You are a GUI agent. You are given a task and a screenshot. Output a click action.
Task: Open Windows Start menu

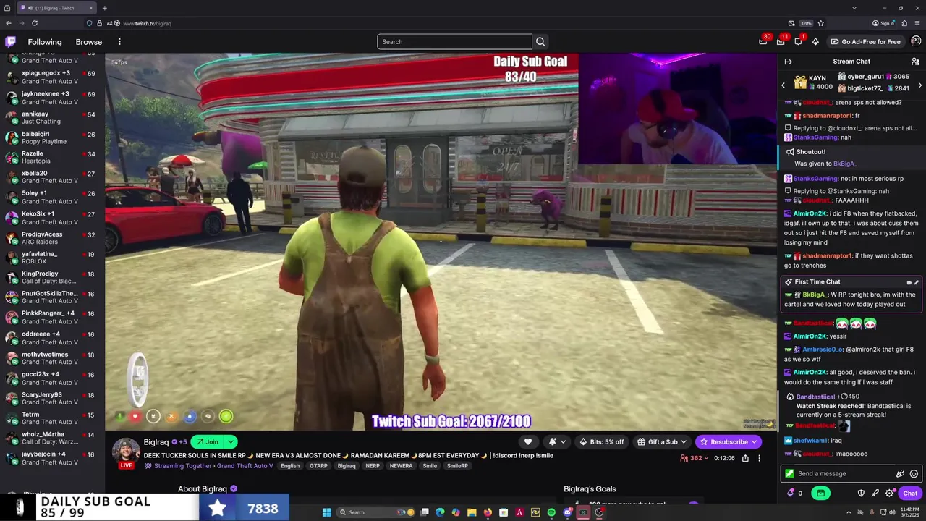tap(326, 512)
